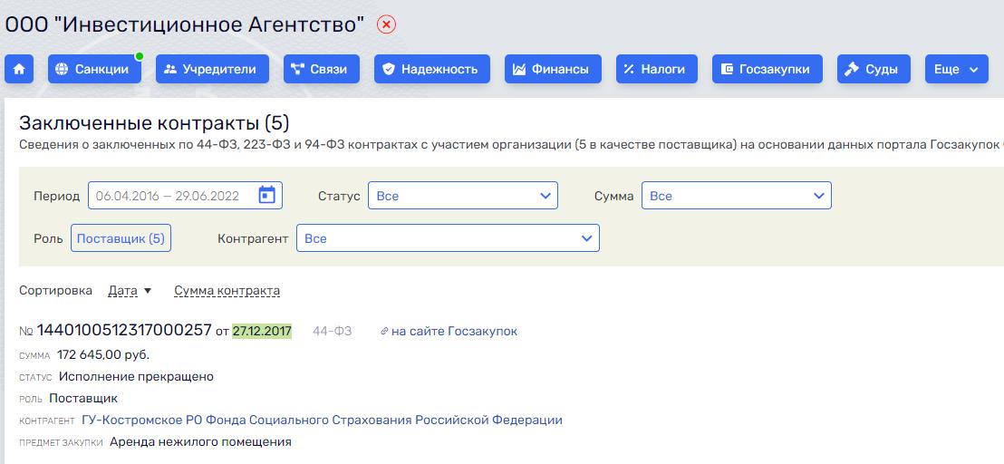
Task: Click the sum 172 645,00 руб.
Action: tap(103, 354)
